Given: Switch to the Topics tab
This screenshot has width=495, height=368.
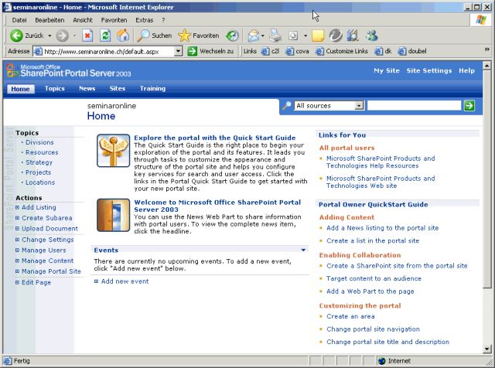Looking at the screenshot, I should click(55, 89).
